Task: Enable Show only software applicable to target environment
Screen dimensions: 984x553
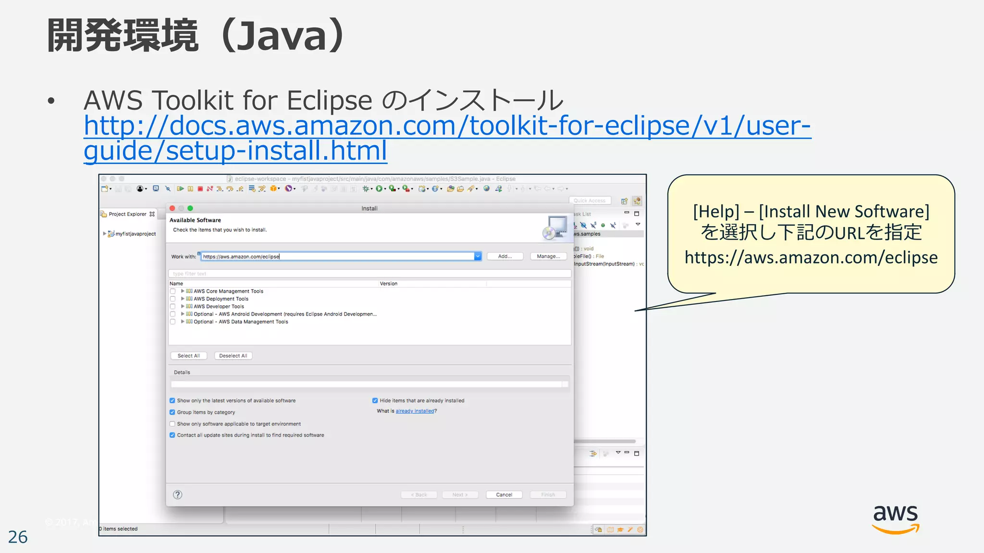Action: pos(172,424)
